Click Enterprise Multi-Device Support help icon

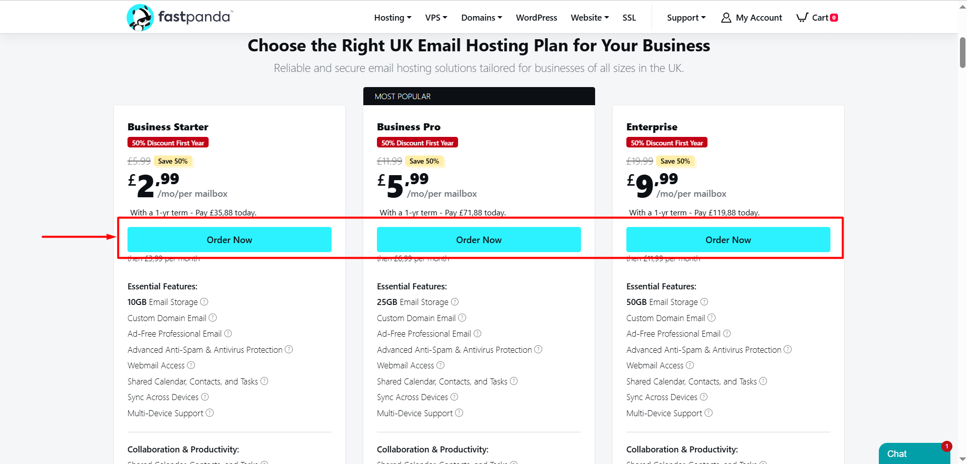[708, 413]
